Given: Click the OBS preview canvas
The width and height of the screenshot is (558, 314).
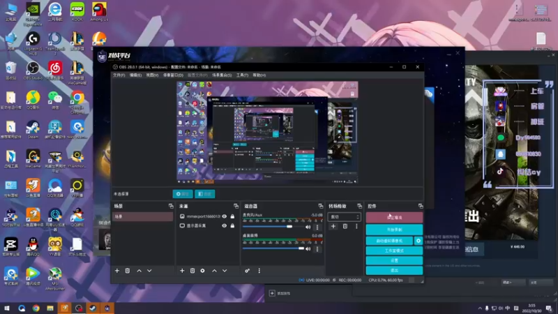Looking at the screenshot, I should 267,133.
